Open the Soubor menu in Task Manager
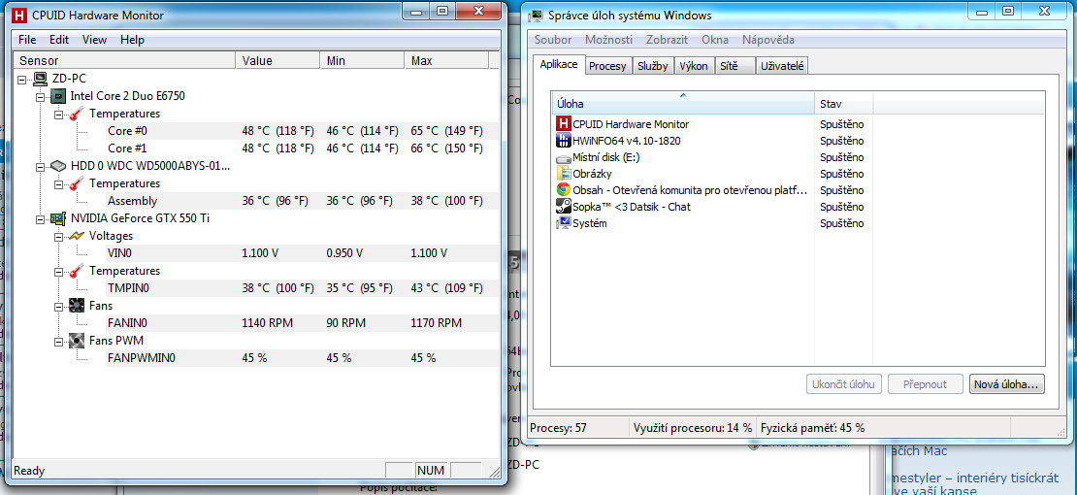Viewport: 1077px width, 495px height. (553, 40)
